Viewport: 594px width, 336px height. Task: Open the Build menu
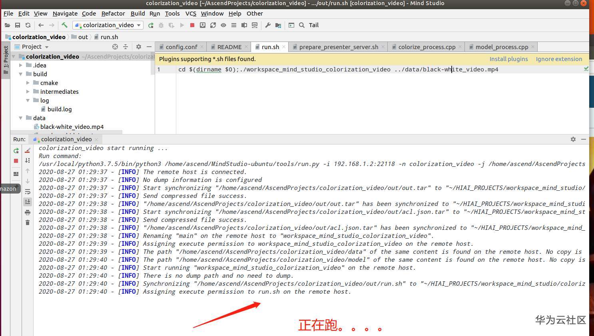(138, 14)
